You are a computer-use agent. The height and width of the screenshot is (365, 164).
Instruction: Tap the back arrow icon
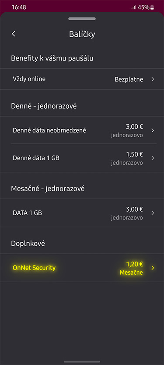(14, 34)
